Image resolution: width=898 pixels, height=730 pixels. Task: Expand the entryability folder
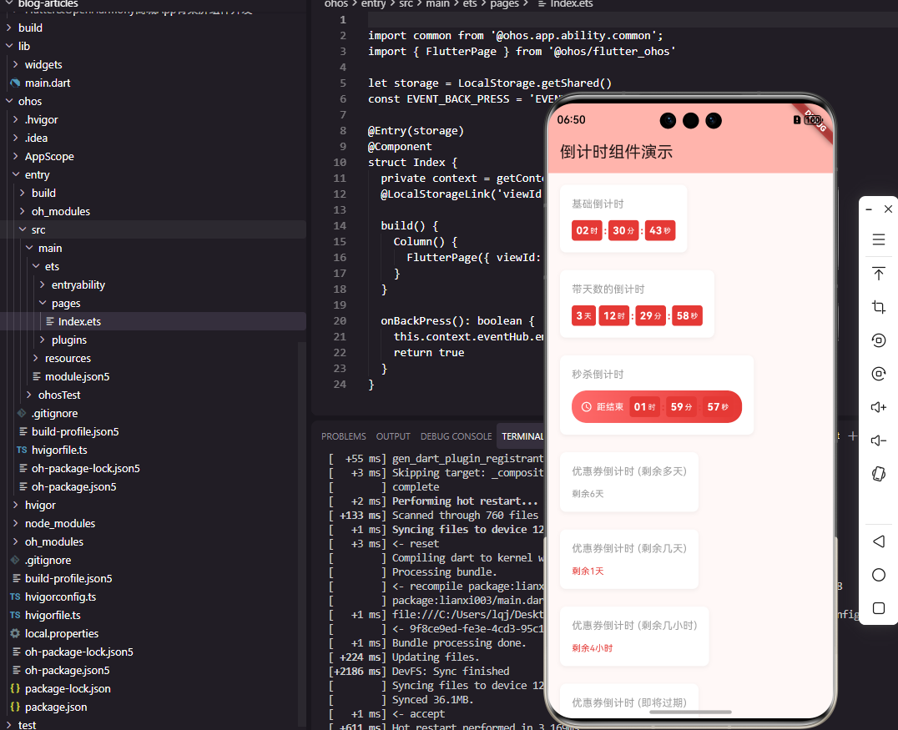(x=43, y=284)
